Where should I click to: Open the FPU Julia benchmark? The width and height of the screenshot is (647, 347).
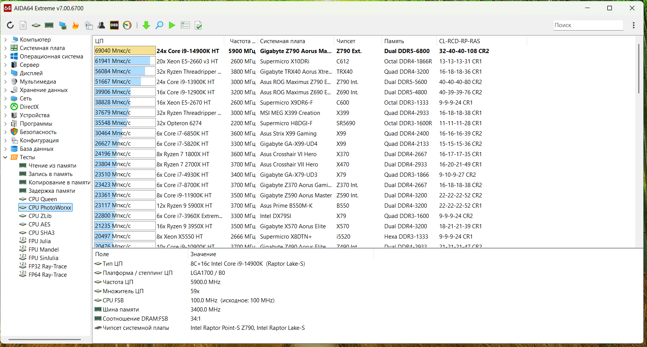40,241
